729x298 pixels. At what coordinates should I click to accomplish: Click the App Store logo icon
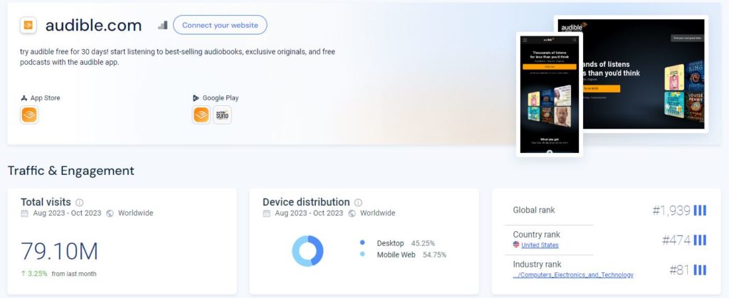[x=24, y=98]
